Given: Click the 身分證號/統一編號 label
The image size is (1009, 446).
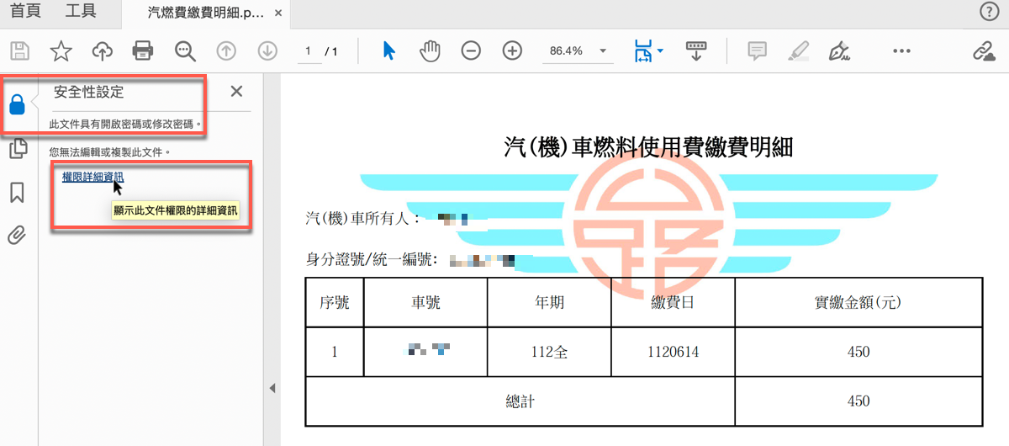Looking at the screenshot, I should [x=372, y=259].
